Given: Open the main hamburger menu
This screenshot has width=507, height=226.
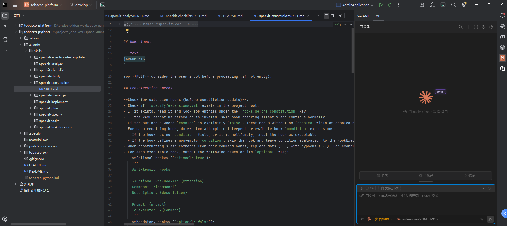Looking at the screenshot, I should pyautogui.click(x=15, y=5).
